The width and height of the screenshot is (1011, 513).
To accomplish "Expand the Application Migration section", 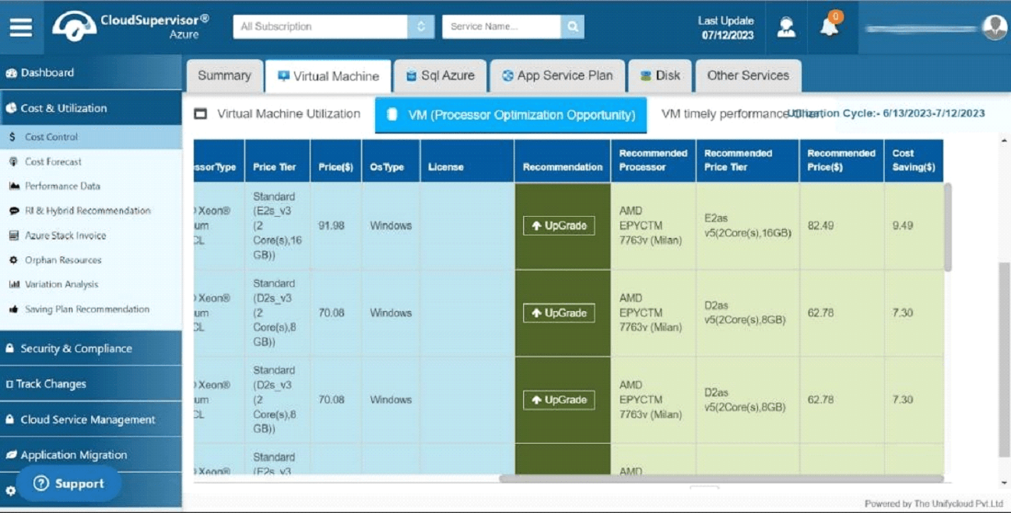I will [91, 455].
